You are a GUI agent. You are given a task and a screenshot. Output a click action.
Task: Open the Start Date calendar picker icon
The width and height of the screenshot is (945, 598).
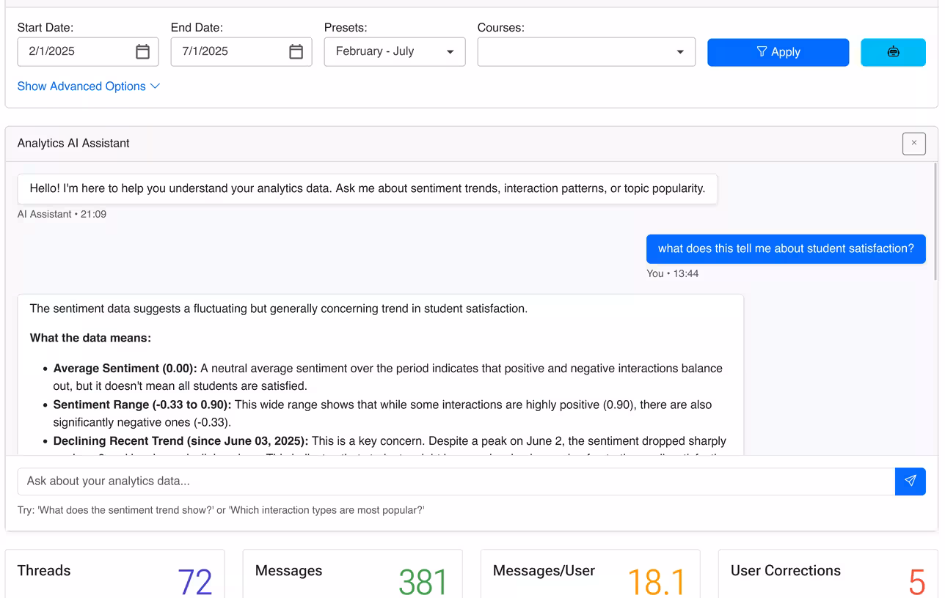point(143,52)
